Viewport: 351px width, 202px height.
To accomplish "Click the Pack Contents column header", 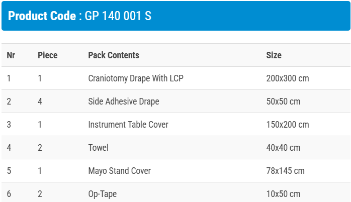I will pyautogui.click(x=114, y=55).
